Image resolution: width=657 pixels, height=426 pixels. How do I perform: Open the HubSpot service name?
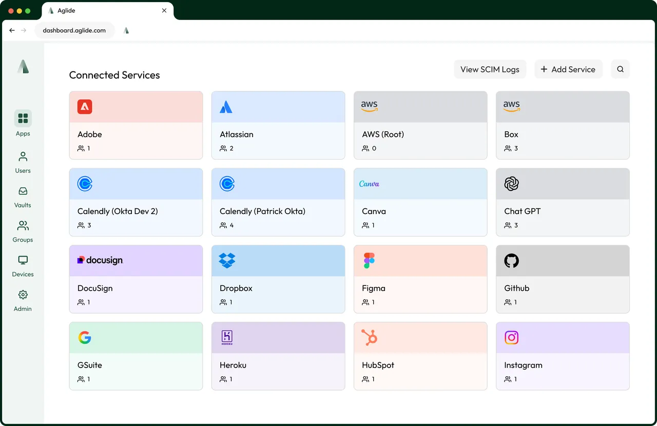[378, 365]
